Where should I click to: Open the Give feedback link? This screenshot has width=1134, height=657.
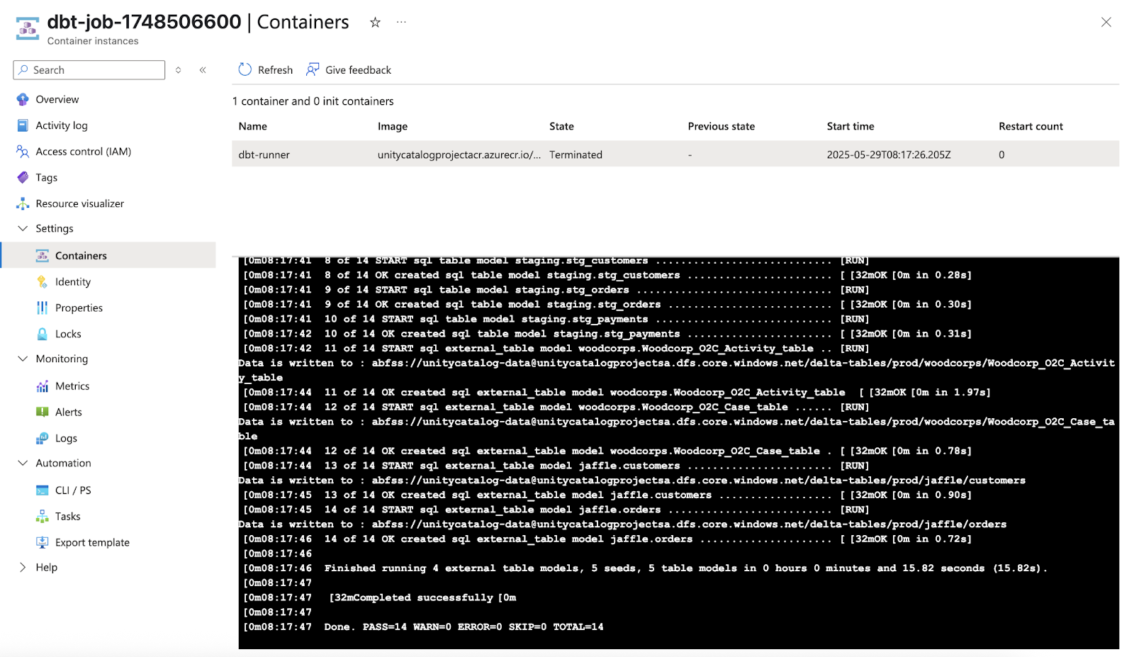coord(358,70)
